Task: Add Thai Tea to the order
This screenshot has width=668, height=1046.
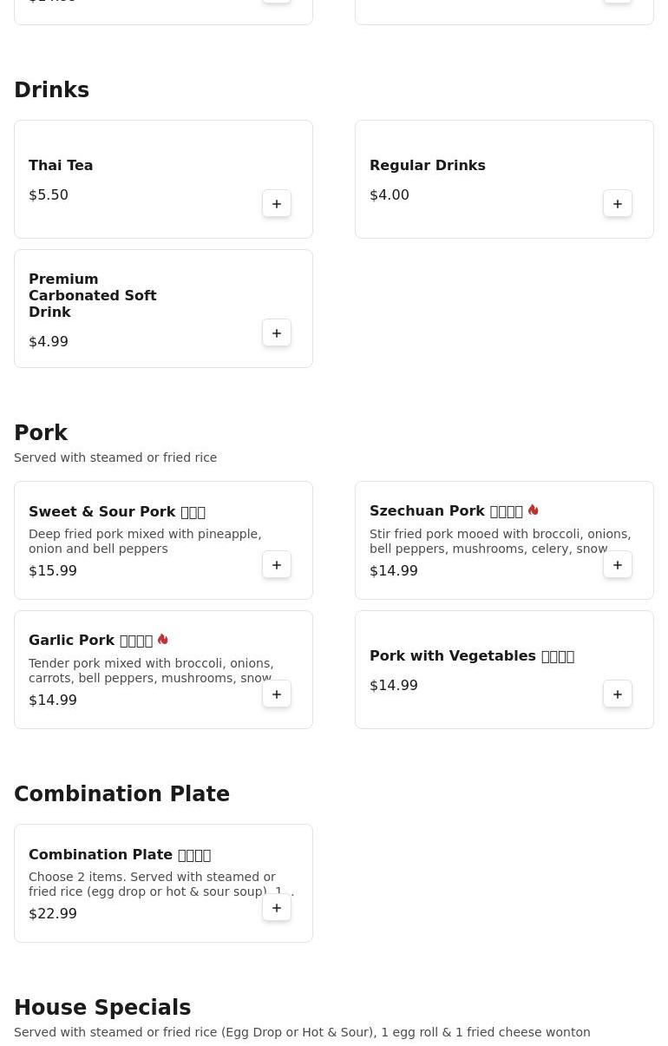Action: pos(277,204)
